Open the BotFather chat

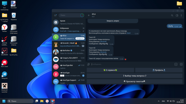(x=69, y=52)
